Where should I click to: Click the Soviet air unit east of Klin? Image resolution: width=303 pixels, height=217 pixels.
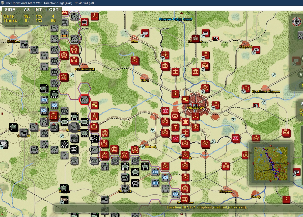pos(145,33)
